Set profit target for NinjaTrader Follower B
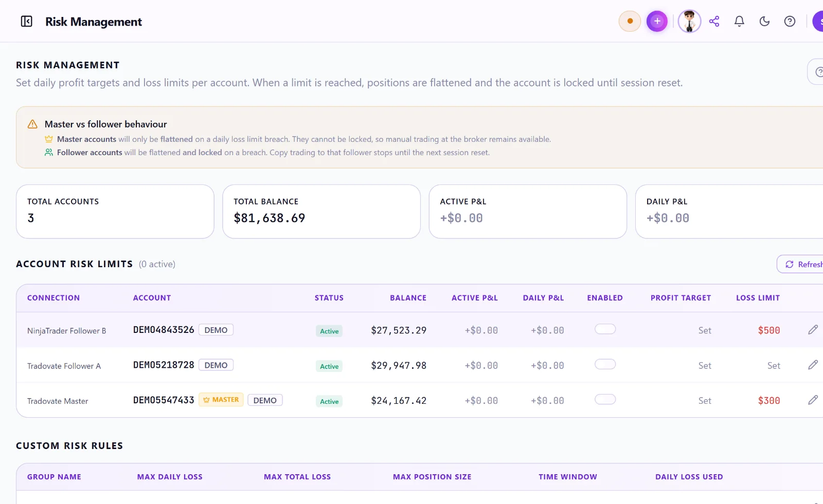This screenshot has width=823, height=504. click(x=705, y=330)
